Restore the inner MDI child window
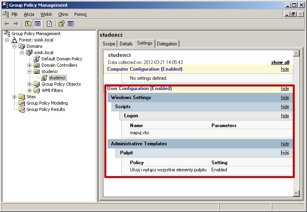 point(293,14)
